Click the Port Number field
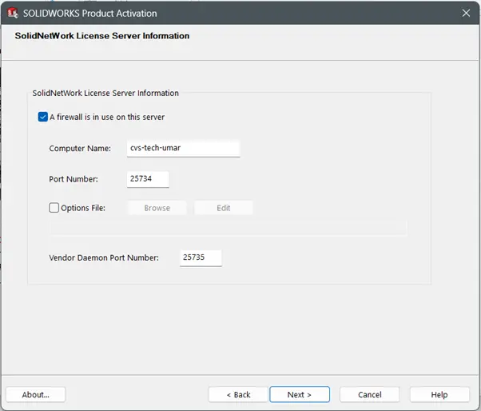 pos(148,179)
